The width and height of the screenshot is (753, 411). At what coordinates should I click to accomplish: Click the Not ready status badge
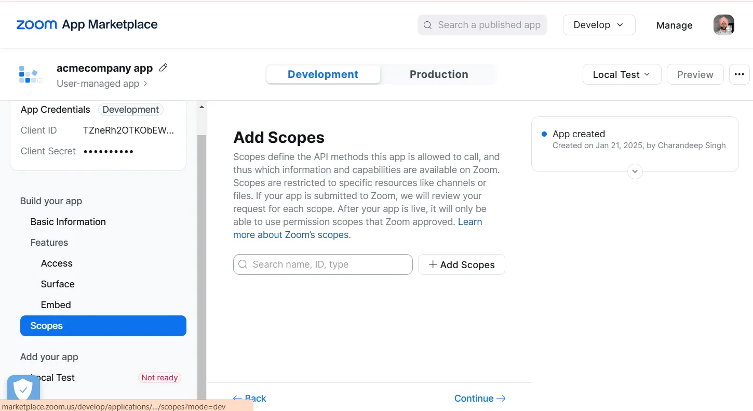click(159, 378)
